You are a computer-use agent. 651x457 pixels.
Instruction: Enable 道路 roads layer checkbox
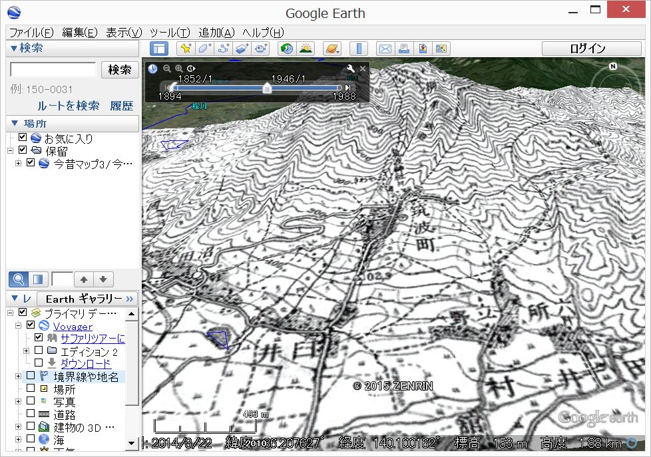pos(31,413)
